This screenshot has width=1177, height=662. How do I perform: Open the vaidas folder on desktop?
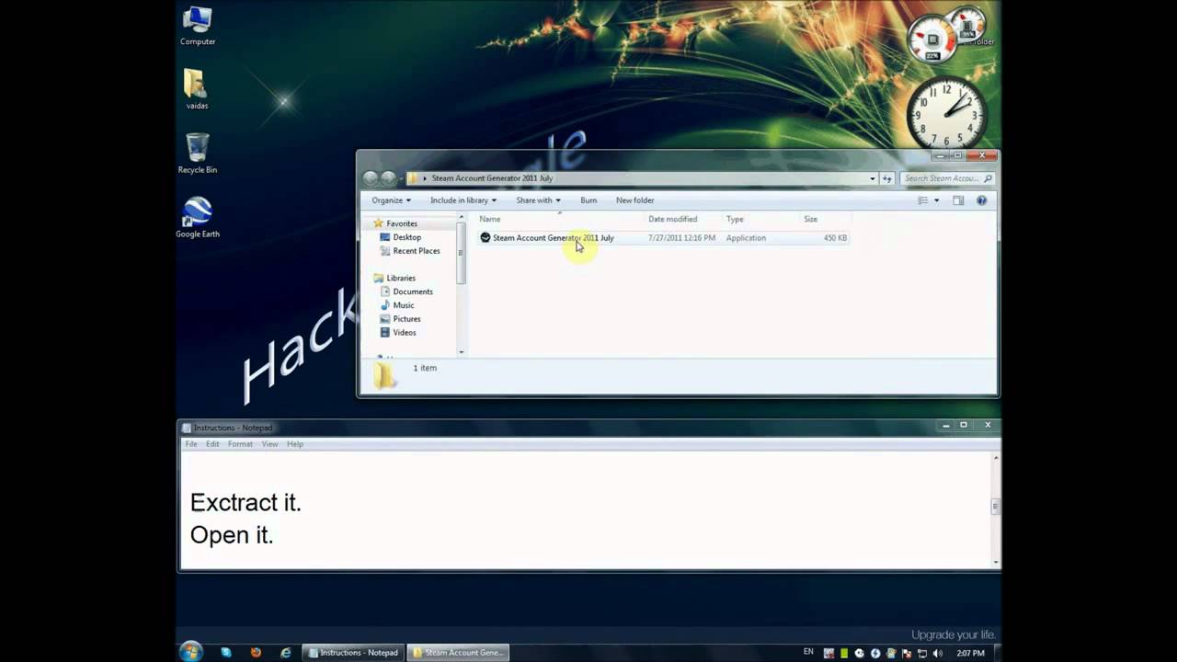[x=197, y=89]
